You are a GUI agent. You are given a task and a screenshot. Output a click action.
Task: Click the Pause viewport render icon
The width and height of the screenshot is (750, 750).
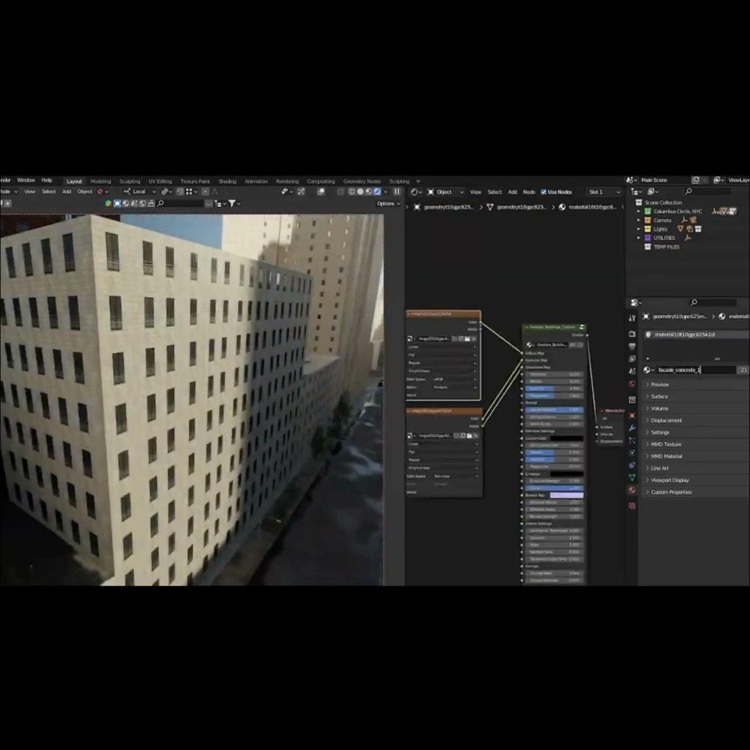[x=397, y=192]
